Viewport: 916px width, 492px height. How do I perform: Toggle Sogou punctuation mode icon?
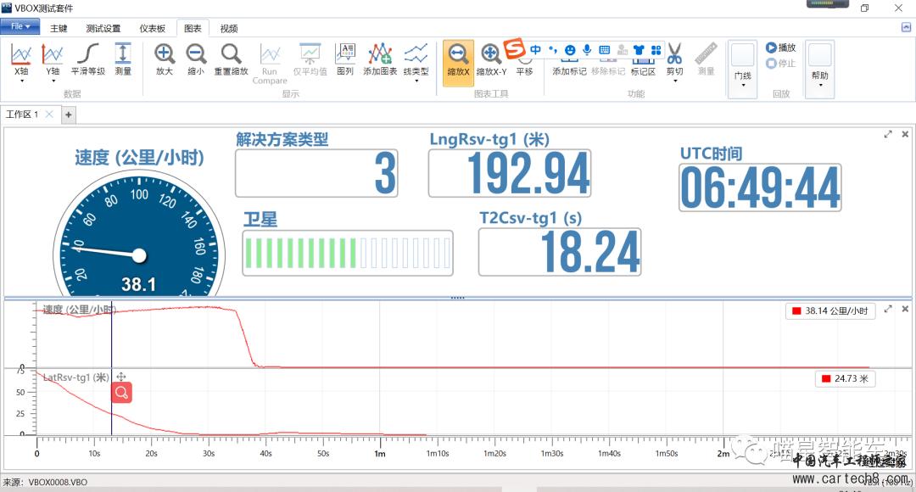point(553,50)
